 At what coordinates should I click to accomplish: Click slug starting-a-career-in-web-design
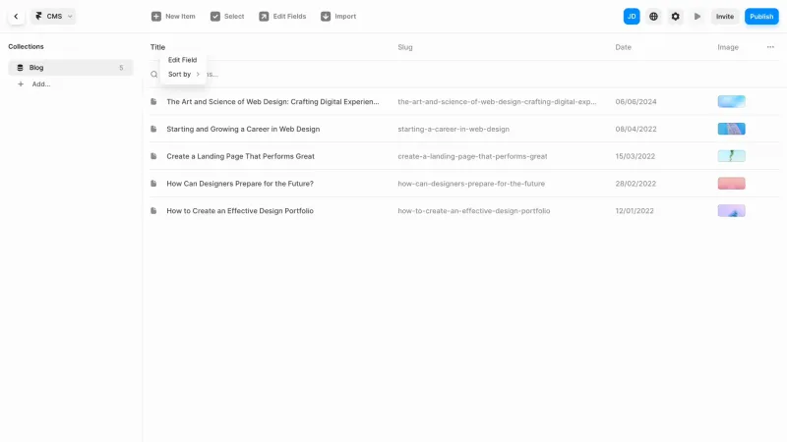[x=454, y=130]
